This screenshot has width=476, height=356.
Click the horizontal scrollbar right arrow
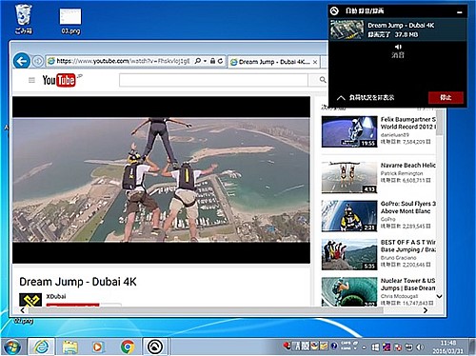[426, 310]
